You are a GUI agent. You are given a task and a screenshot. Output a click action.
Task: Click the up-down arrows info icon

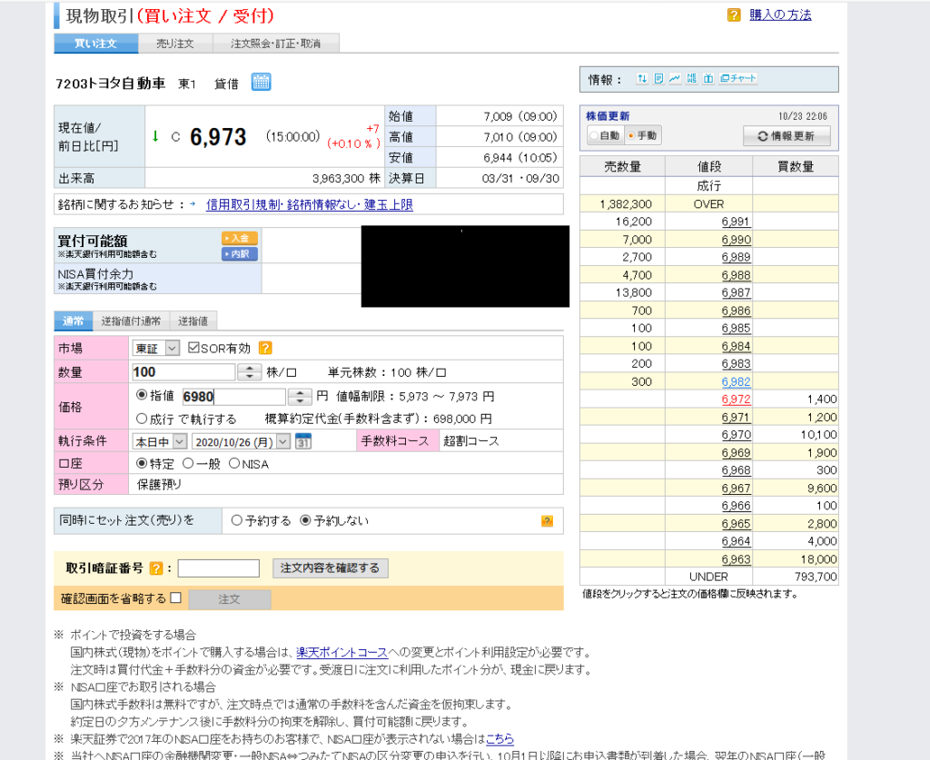[642, 78]
